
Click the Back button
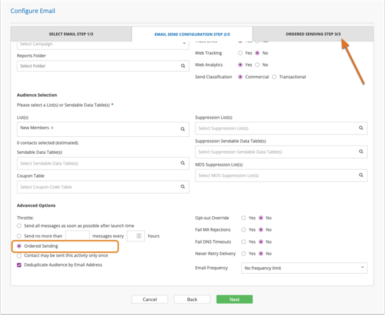[x=192, y=299]
